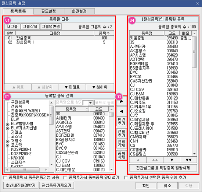Viewport: 202px width, 192px height.
Task: Move stock to bottom with double down arrow
Action: click(188, 160)
